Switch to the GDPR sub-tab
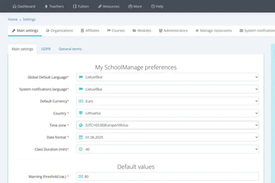275x183 pixels. pyautogui.click(x=46, y=49)
